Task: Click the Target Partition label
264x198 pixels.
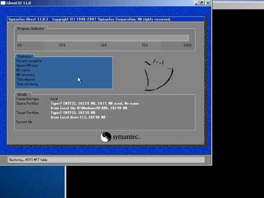Action: click(27, 113)
